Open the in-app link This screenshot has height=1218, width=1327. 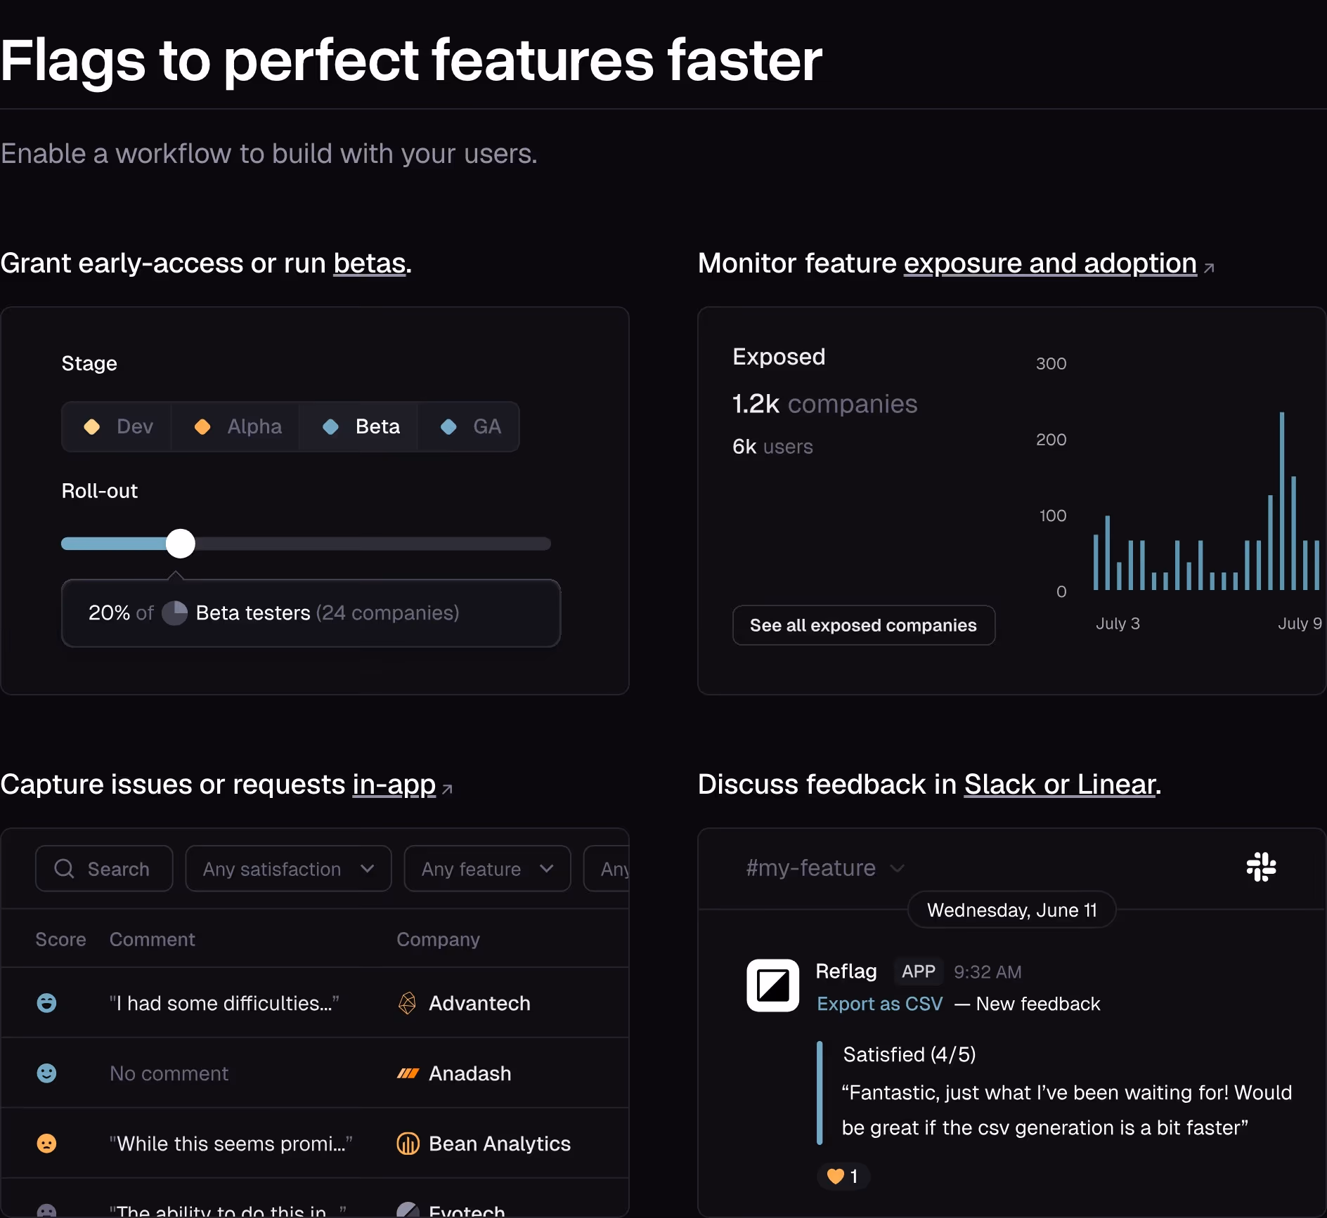pos(394,785)
